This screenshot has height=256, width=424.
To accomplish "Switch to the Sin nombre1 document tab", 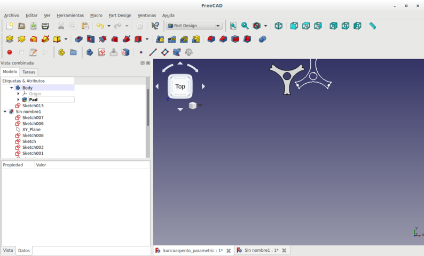I will pyautogui.click(x=262, y=250).
